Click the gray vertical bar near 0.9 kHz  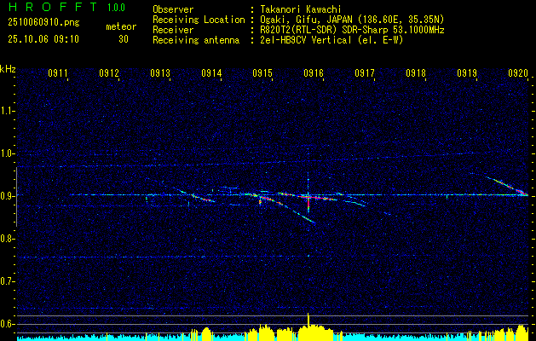[x=16, y=197]
